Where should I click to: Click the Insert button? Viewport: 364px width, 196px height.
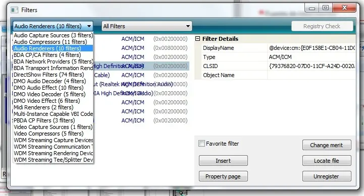tap(223, 161)
